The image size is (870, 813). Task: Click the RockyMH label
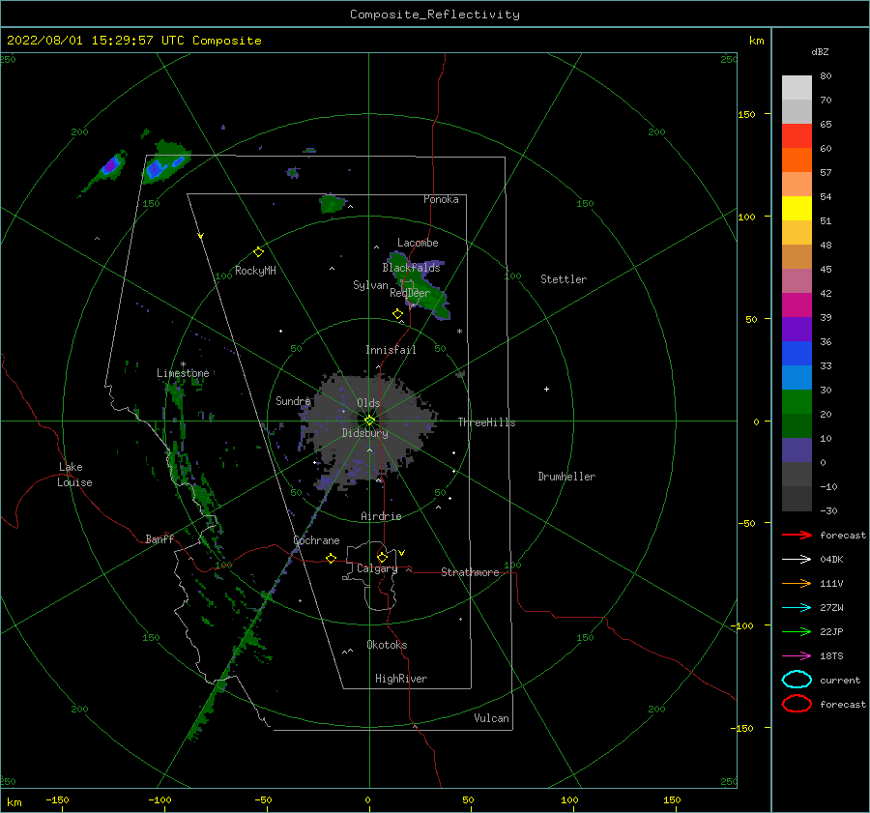(x=255, y=271)
